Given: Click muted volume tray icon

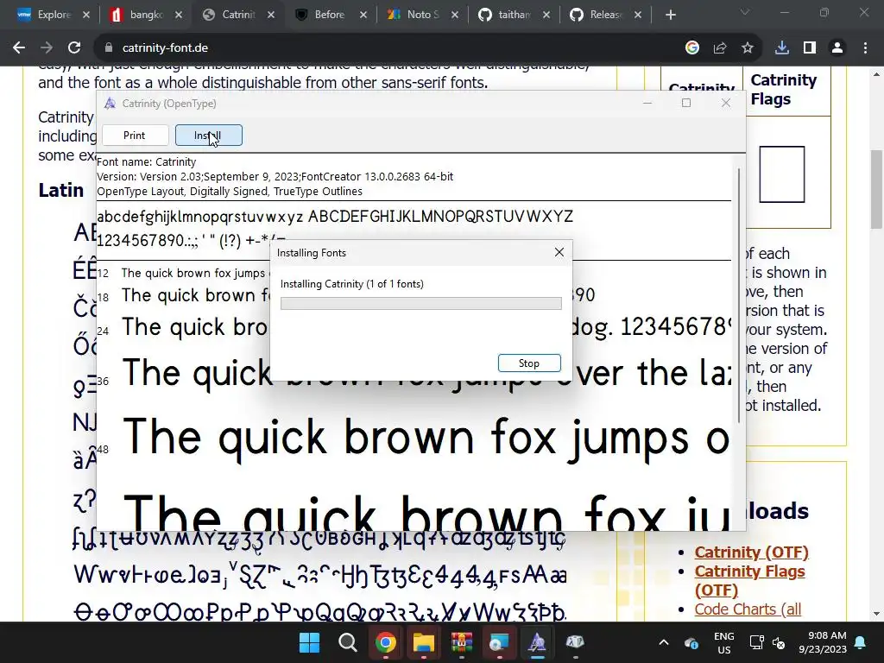Looking at the screenshot, I should click(x=779, y=642).
